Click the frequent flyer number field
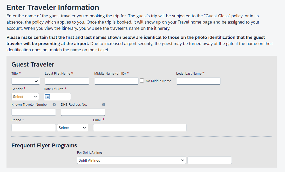The height and width of the screenshot is (172, 285). pos(209,160)
